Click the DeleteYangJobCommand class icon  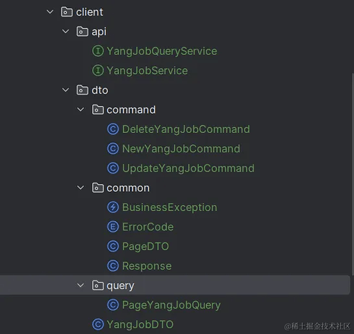[113, 129]
